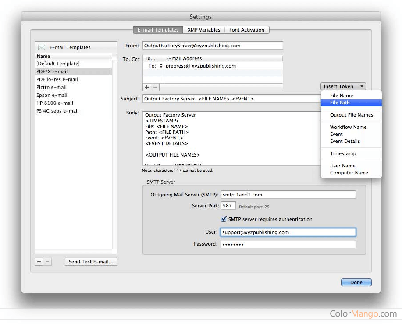Viewport: 402px width, 324px height.
Task: Select Output File Names token
Action: (352, 115)
